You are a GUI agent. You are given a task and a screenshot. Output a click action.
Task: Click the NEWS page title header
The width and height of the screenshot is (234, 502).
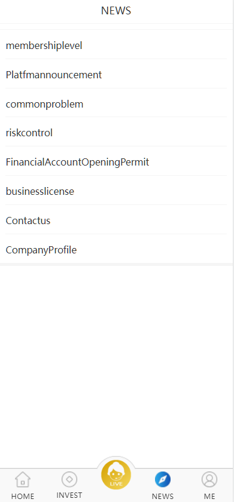[x=116, y=11]
